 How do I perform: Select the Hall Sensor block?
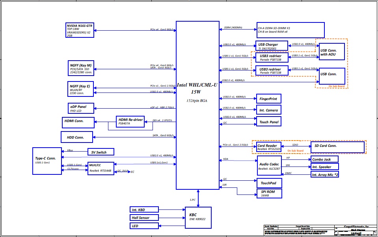click(144, 217)
